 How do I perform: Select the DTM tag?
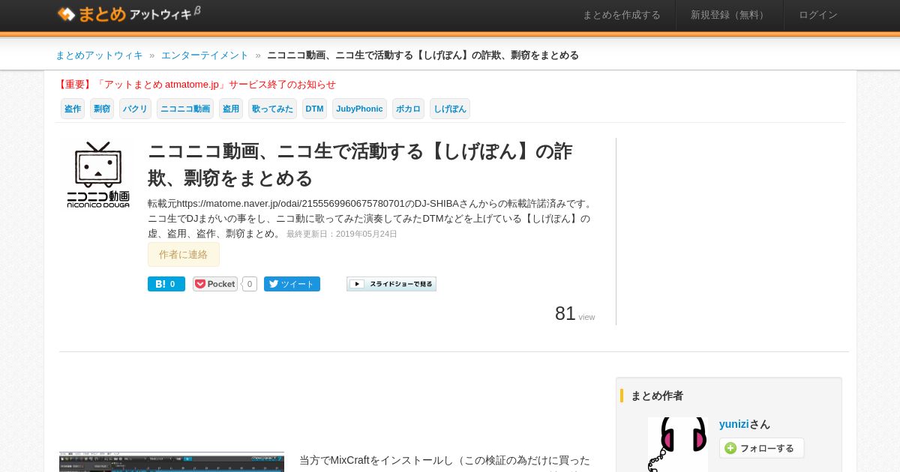(314, 109)
